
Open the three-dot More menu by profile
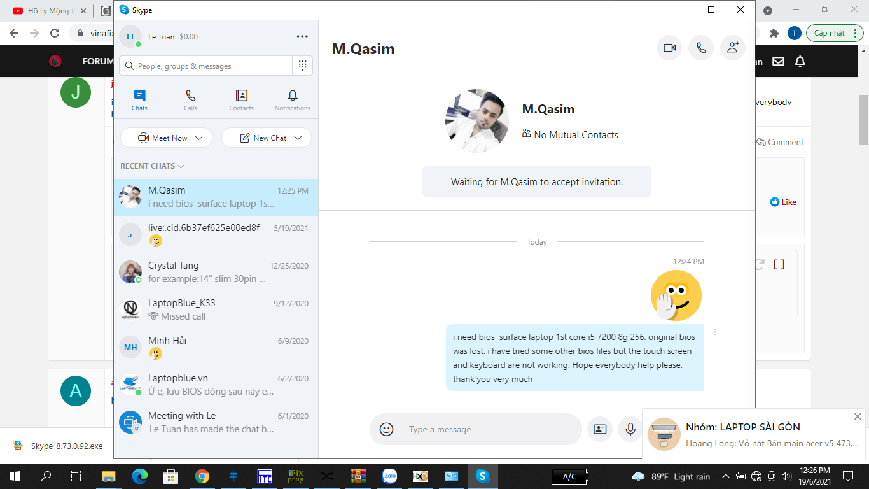click(x=302, y=36)
